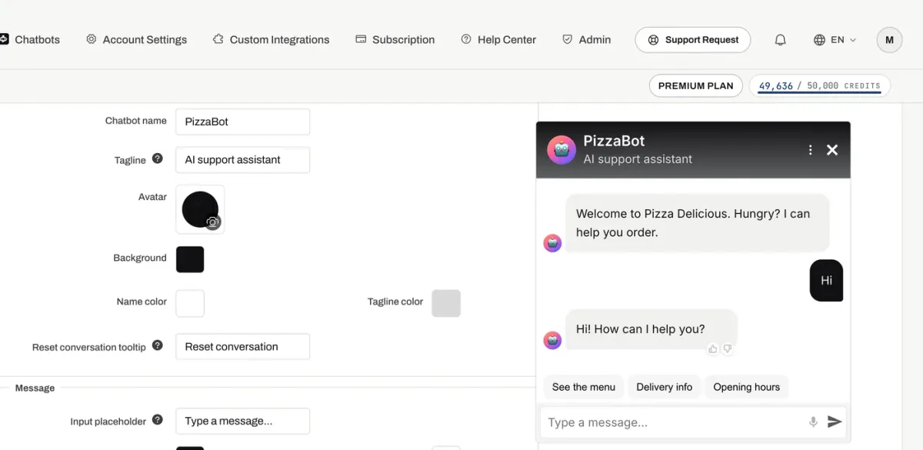Click the lifebuoy icon in Support Request
The width and height of the screenshot is (923, 450).
(653, 40)
